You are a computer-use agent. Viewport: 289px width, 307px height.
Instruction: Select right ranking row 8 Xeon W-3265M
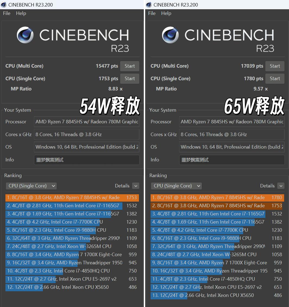coord(217,255)
